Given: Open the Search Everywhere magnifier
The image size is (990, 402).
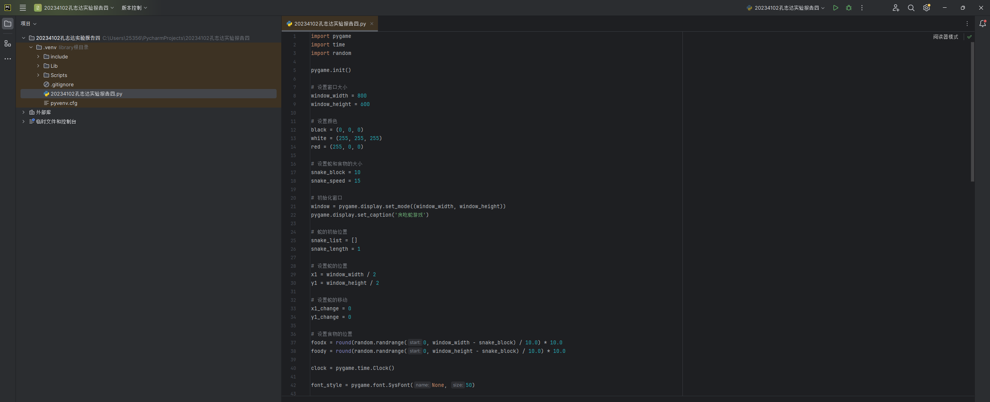Looking at the screenshot, I should pos(911,8).
